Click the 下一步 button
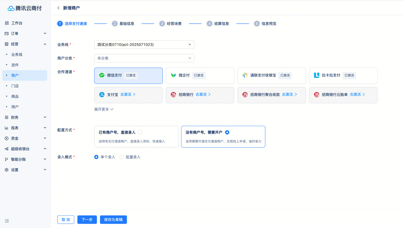Viewport: 403px width, 228px height. [x=87, y=219]
